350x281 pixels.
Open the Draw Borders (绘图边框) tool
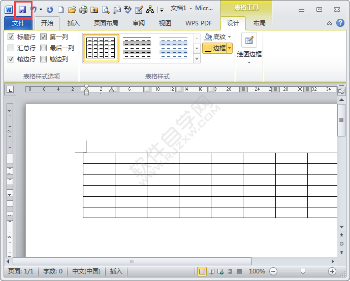249,48
